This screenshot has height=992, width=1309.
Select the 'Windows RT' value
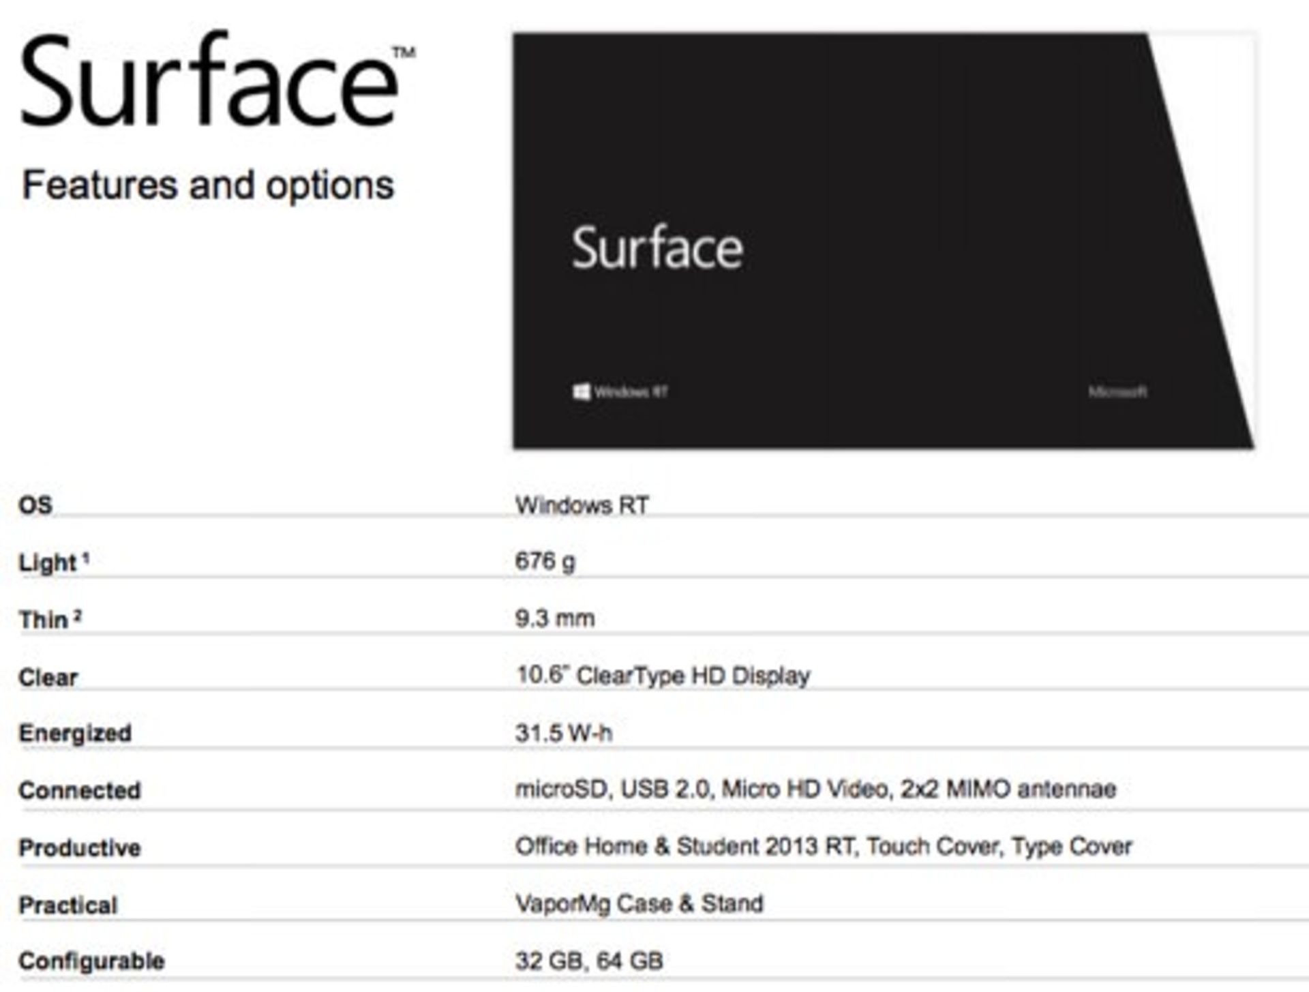point(582,505)
